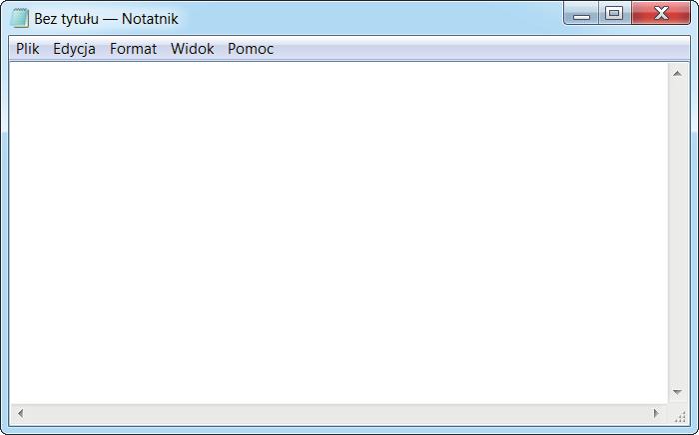The width and height of the screenshot is (699, 435).
Task: Open the Edycja menu
Action: tap(74, 49)
